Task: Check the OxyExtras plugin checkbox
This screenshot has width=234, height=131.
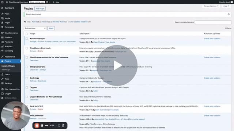Action: [27, 78]
